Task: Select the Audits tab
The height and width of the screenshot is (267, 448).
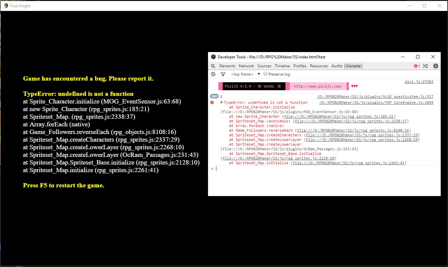Action: click(x=337, y=66)
